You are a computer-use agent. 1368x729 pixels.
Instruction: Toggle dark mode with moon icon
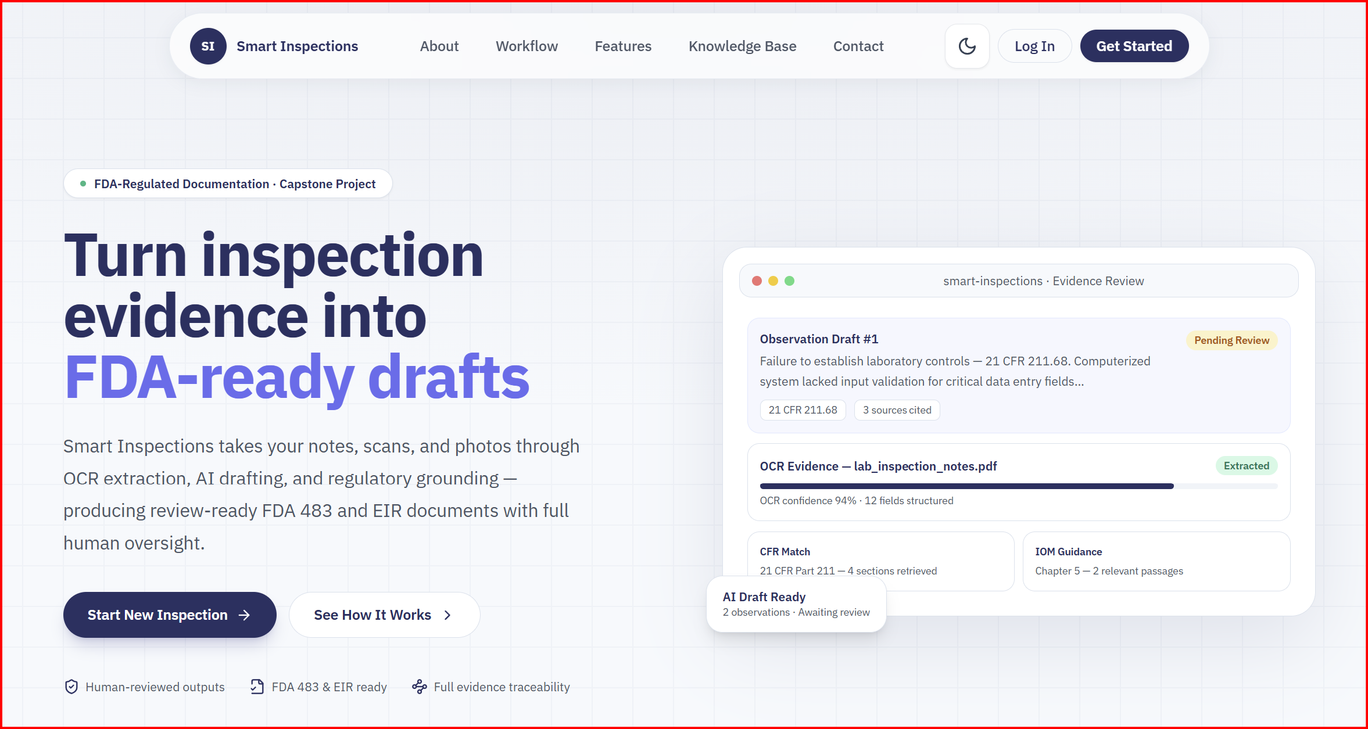click(x=967, y=46)
